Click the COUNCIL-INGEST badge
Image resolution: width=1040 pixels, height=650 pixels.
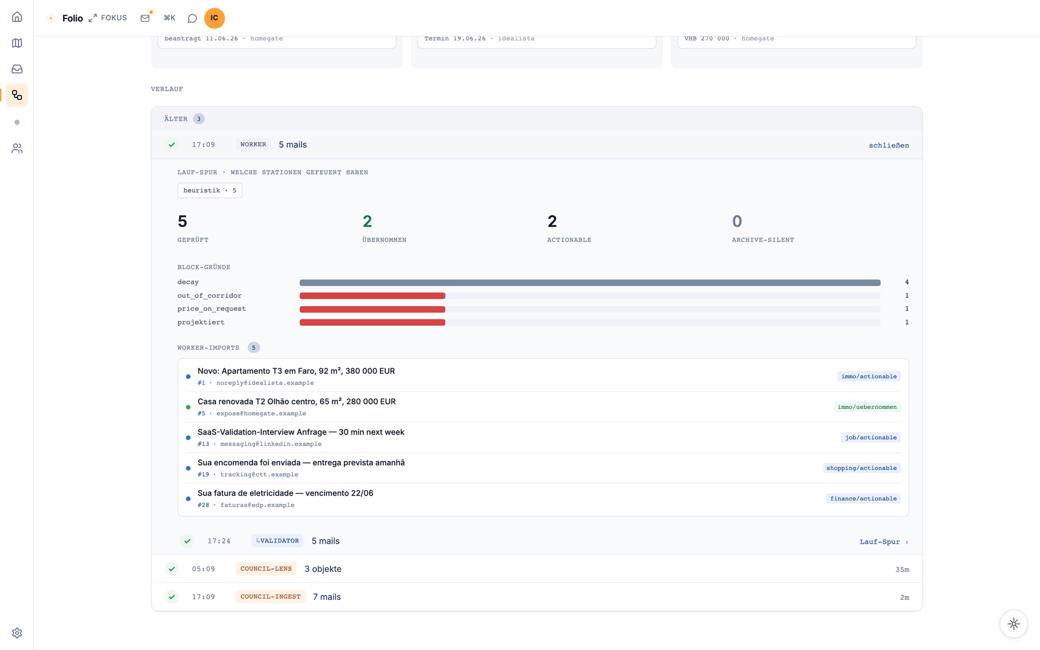(270, 596)
